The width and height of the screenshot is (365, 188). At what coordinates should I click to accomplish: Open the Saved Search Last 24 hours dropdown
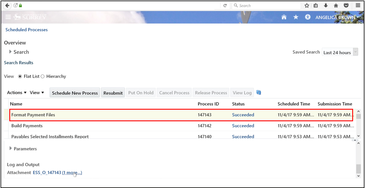point(356,52)
